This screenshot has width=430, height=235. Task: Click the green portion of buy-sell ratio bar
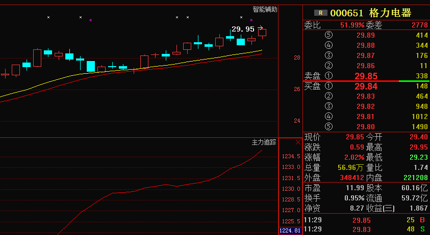click(x=414, y=81)
